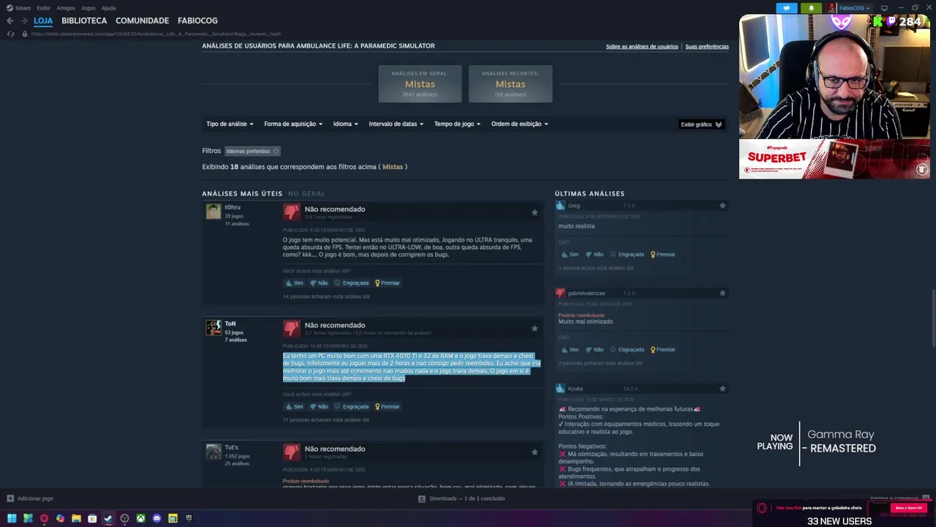
Task: Open Jogos menu
Action: pos(88,8)
